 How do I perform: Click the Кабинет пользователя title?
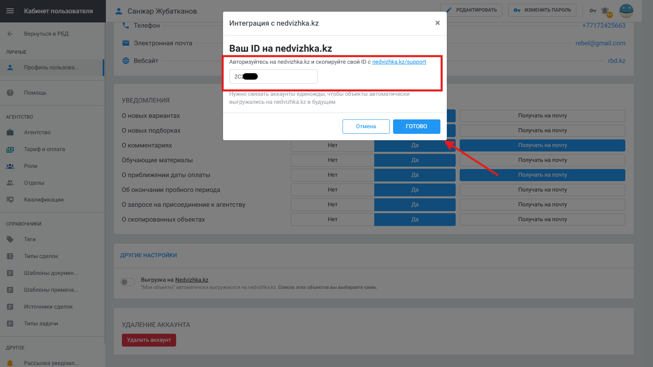coord(59,11)
